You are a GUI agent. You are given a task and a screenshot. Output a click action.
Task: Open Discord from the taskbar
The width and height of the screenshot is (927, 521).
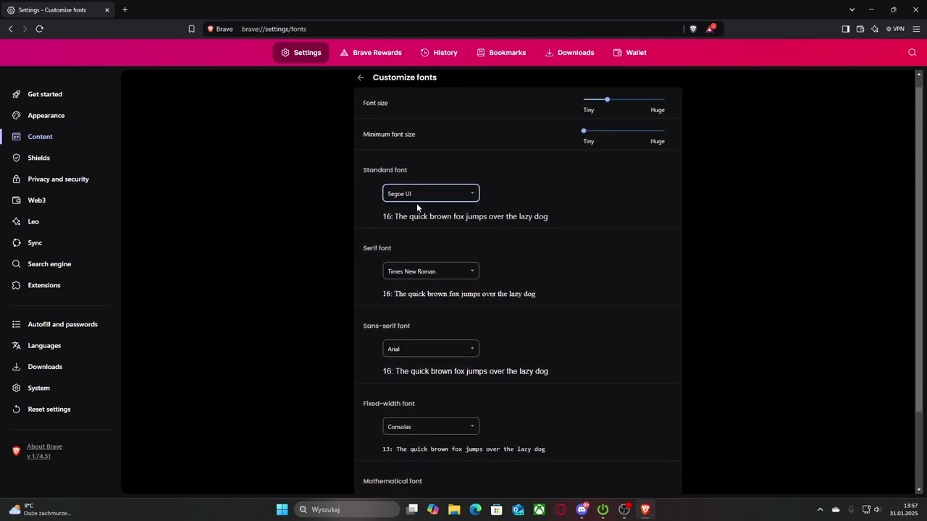point(582,509)
